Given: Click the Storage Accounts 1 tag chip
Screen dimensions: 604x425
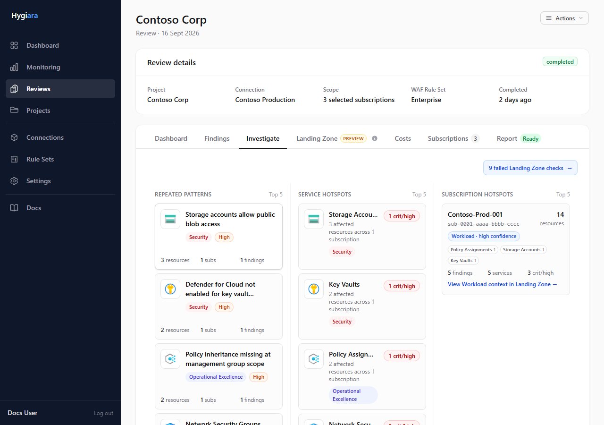Looking at the screenshot, I should pyautogui.click(x=523, y=250).
